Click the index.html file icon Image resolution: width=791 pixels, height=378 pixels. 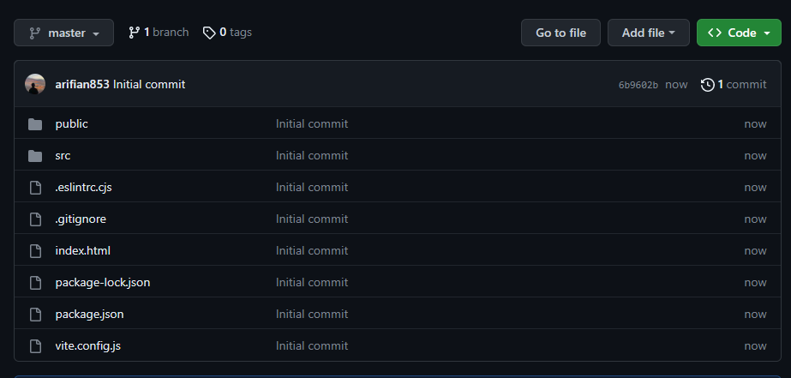[x=35, y=251]
